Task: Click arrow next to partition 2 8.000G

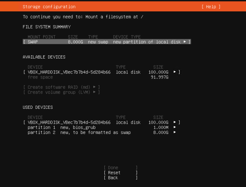Action: coord(175,132)
